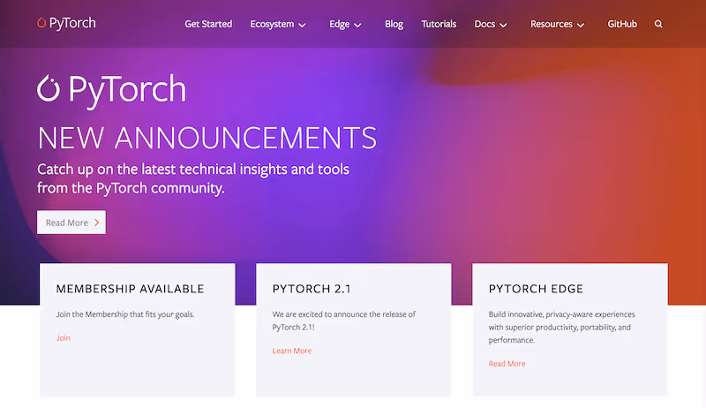
Task: Open the Docs dropdown menu
Action: point(491,25)
